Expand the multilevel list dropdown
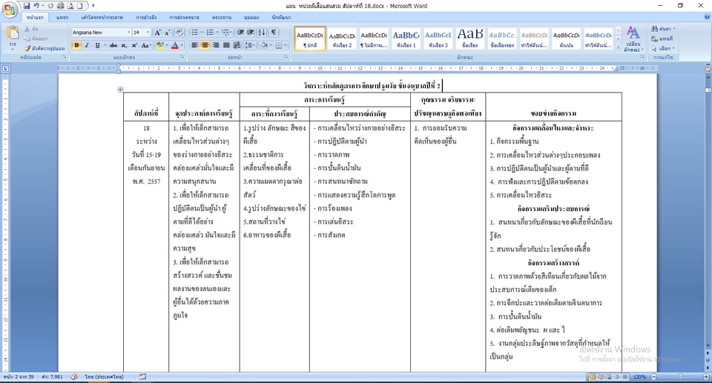Image resolution: width=712 pixels, height=383 pixels. point(231,32)
